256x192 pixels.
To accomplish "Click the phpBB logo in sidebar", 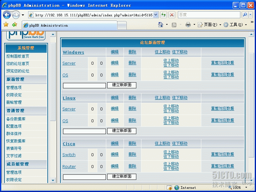I will pyautogui.click(x=26, y=36).
